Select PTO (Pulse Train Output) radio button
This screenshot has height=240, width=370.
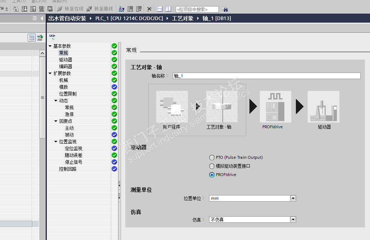[x=212, y=157]
